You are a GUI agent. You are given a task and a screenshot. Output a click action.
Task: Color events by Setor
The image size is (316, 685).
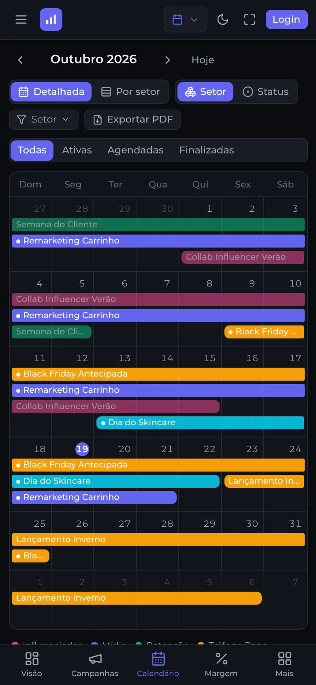[x=205, y=92]
